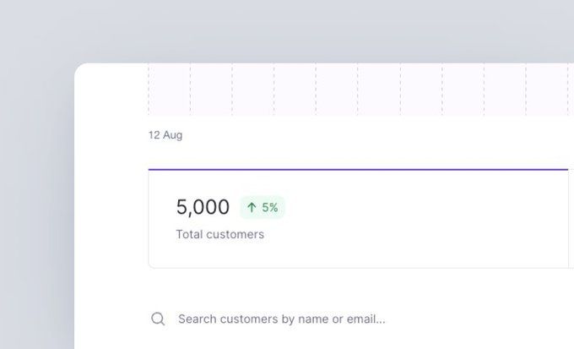
Task: Click the chart column directly above 12 Aug
Action: [169, 89]
